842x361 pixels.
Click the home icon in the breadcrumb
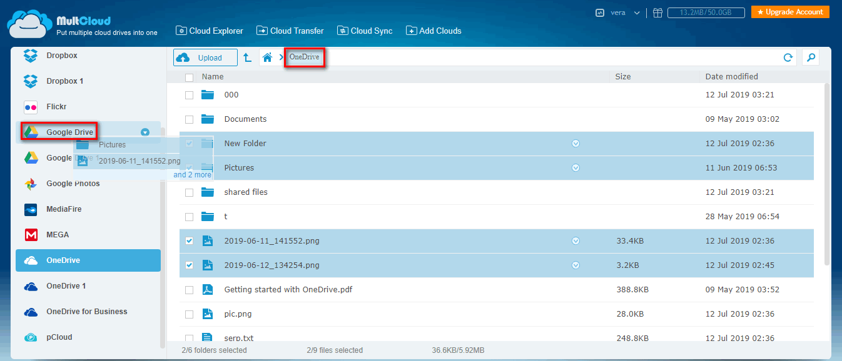coord(267,58)
